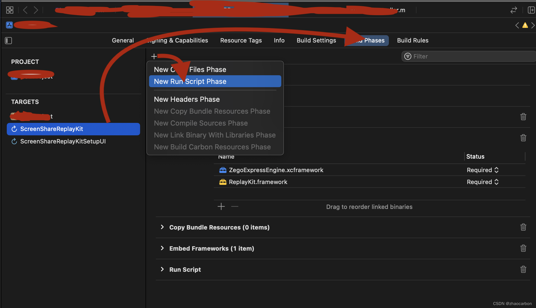This screenshot has width=536, height=308.
Task: Delete Embed Frameworks phase with trash icon
Action: coord(523,248)
